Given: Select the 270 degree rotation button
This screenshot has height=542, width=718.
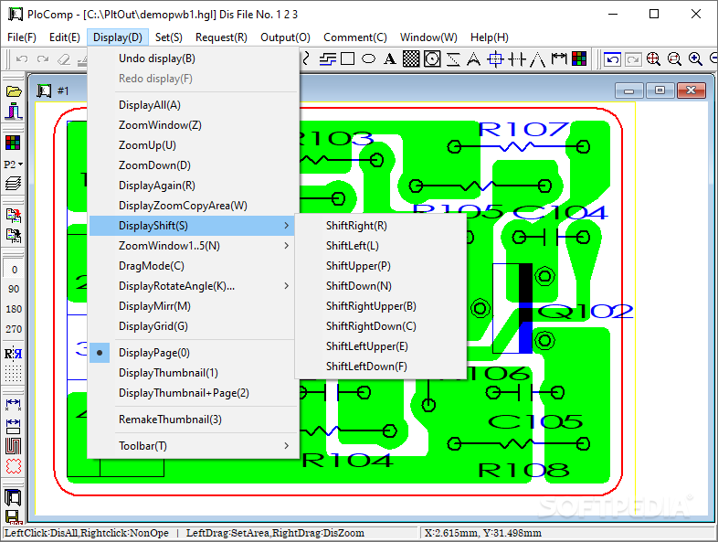Looking at the screenshot, I should click(x=14, y=329).
